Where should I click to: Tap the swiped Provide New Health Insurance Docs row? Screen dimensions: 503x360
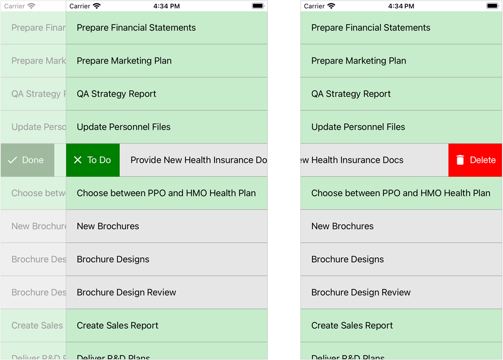(194, 160)
